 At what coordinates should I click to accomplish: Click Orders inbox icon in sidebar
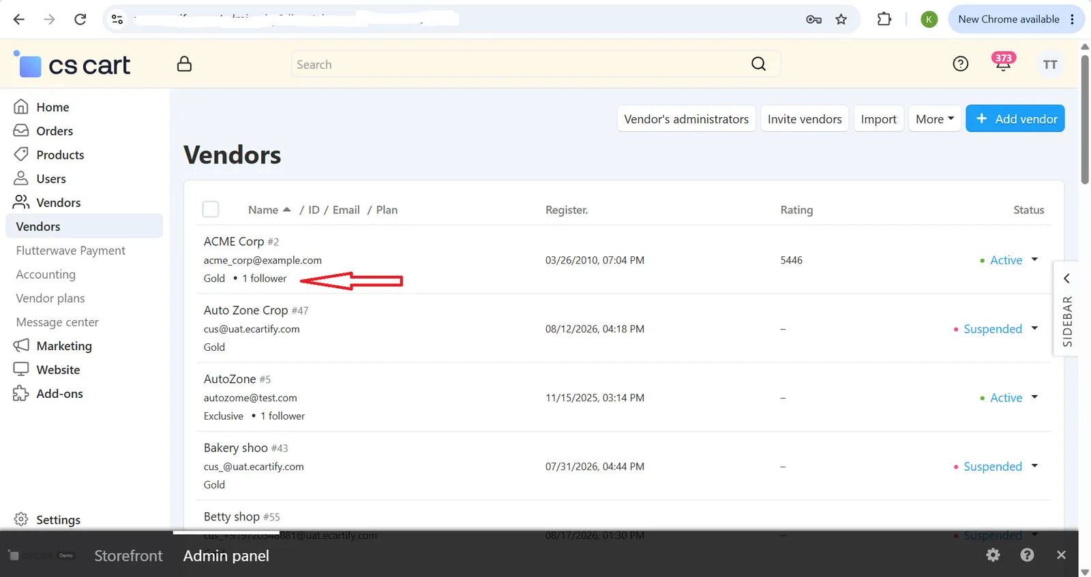pyautogui.click(x=21, y=130)
